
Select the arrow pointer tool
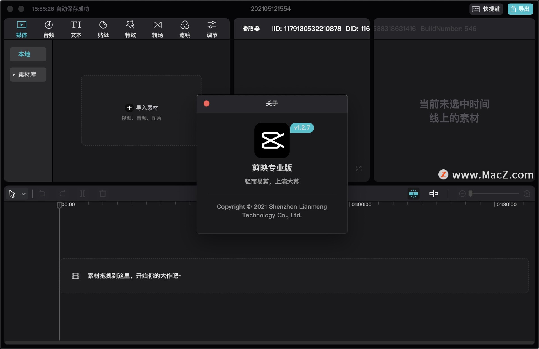[x=12, y=194]
